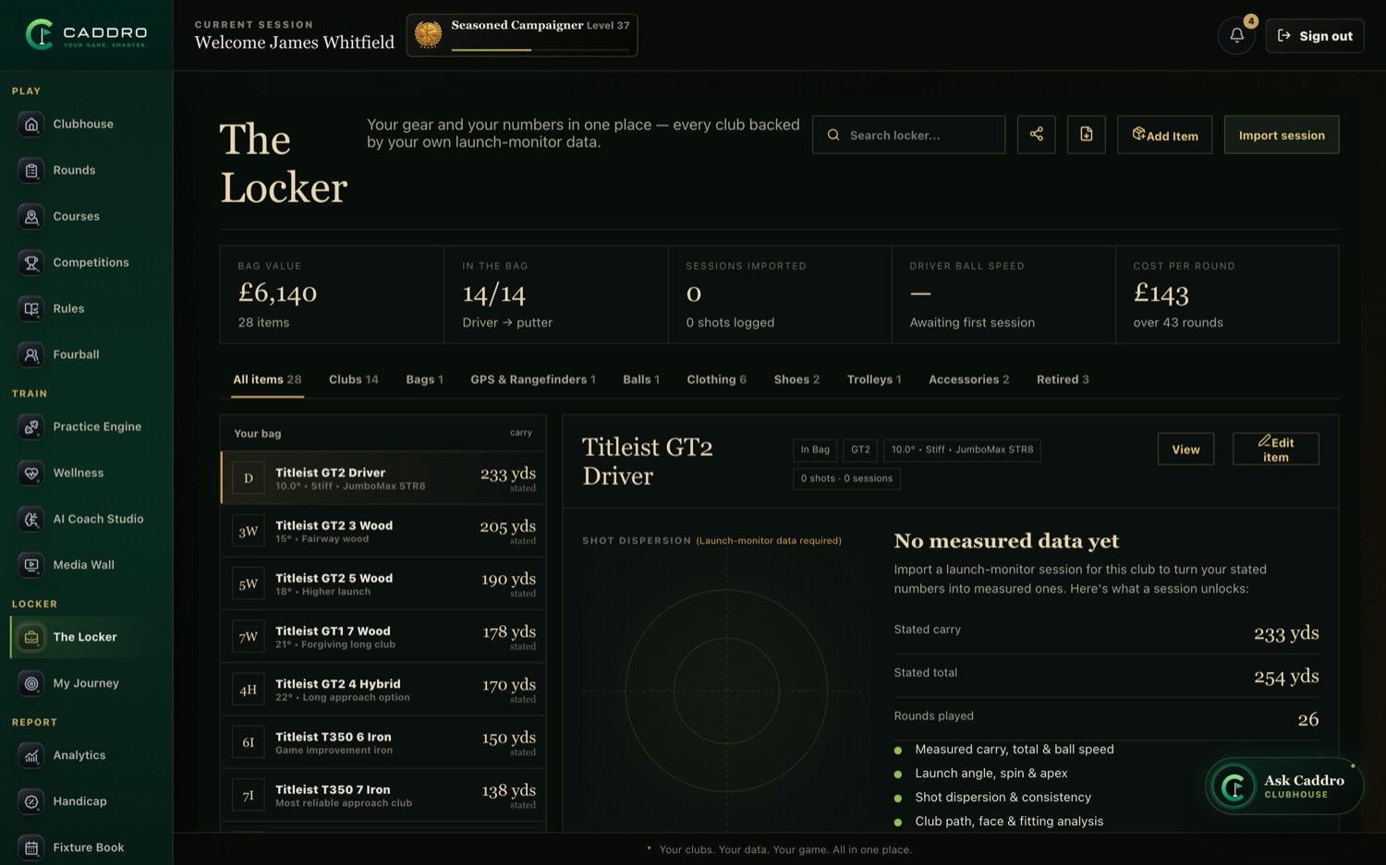
Task: Open the Ask Caddro assistant bubble
Action: coord(1284,787)
